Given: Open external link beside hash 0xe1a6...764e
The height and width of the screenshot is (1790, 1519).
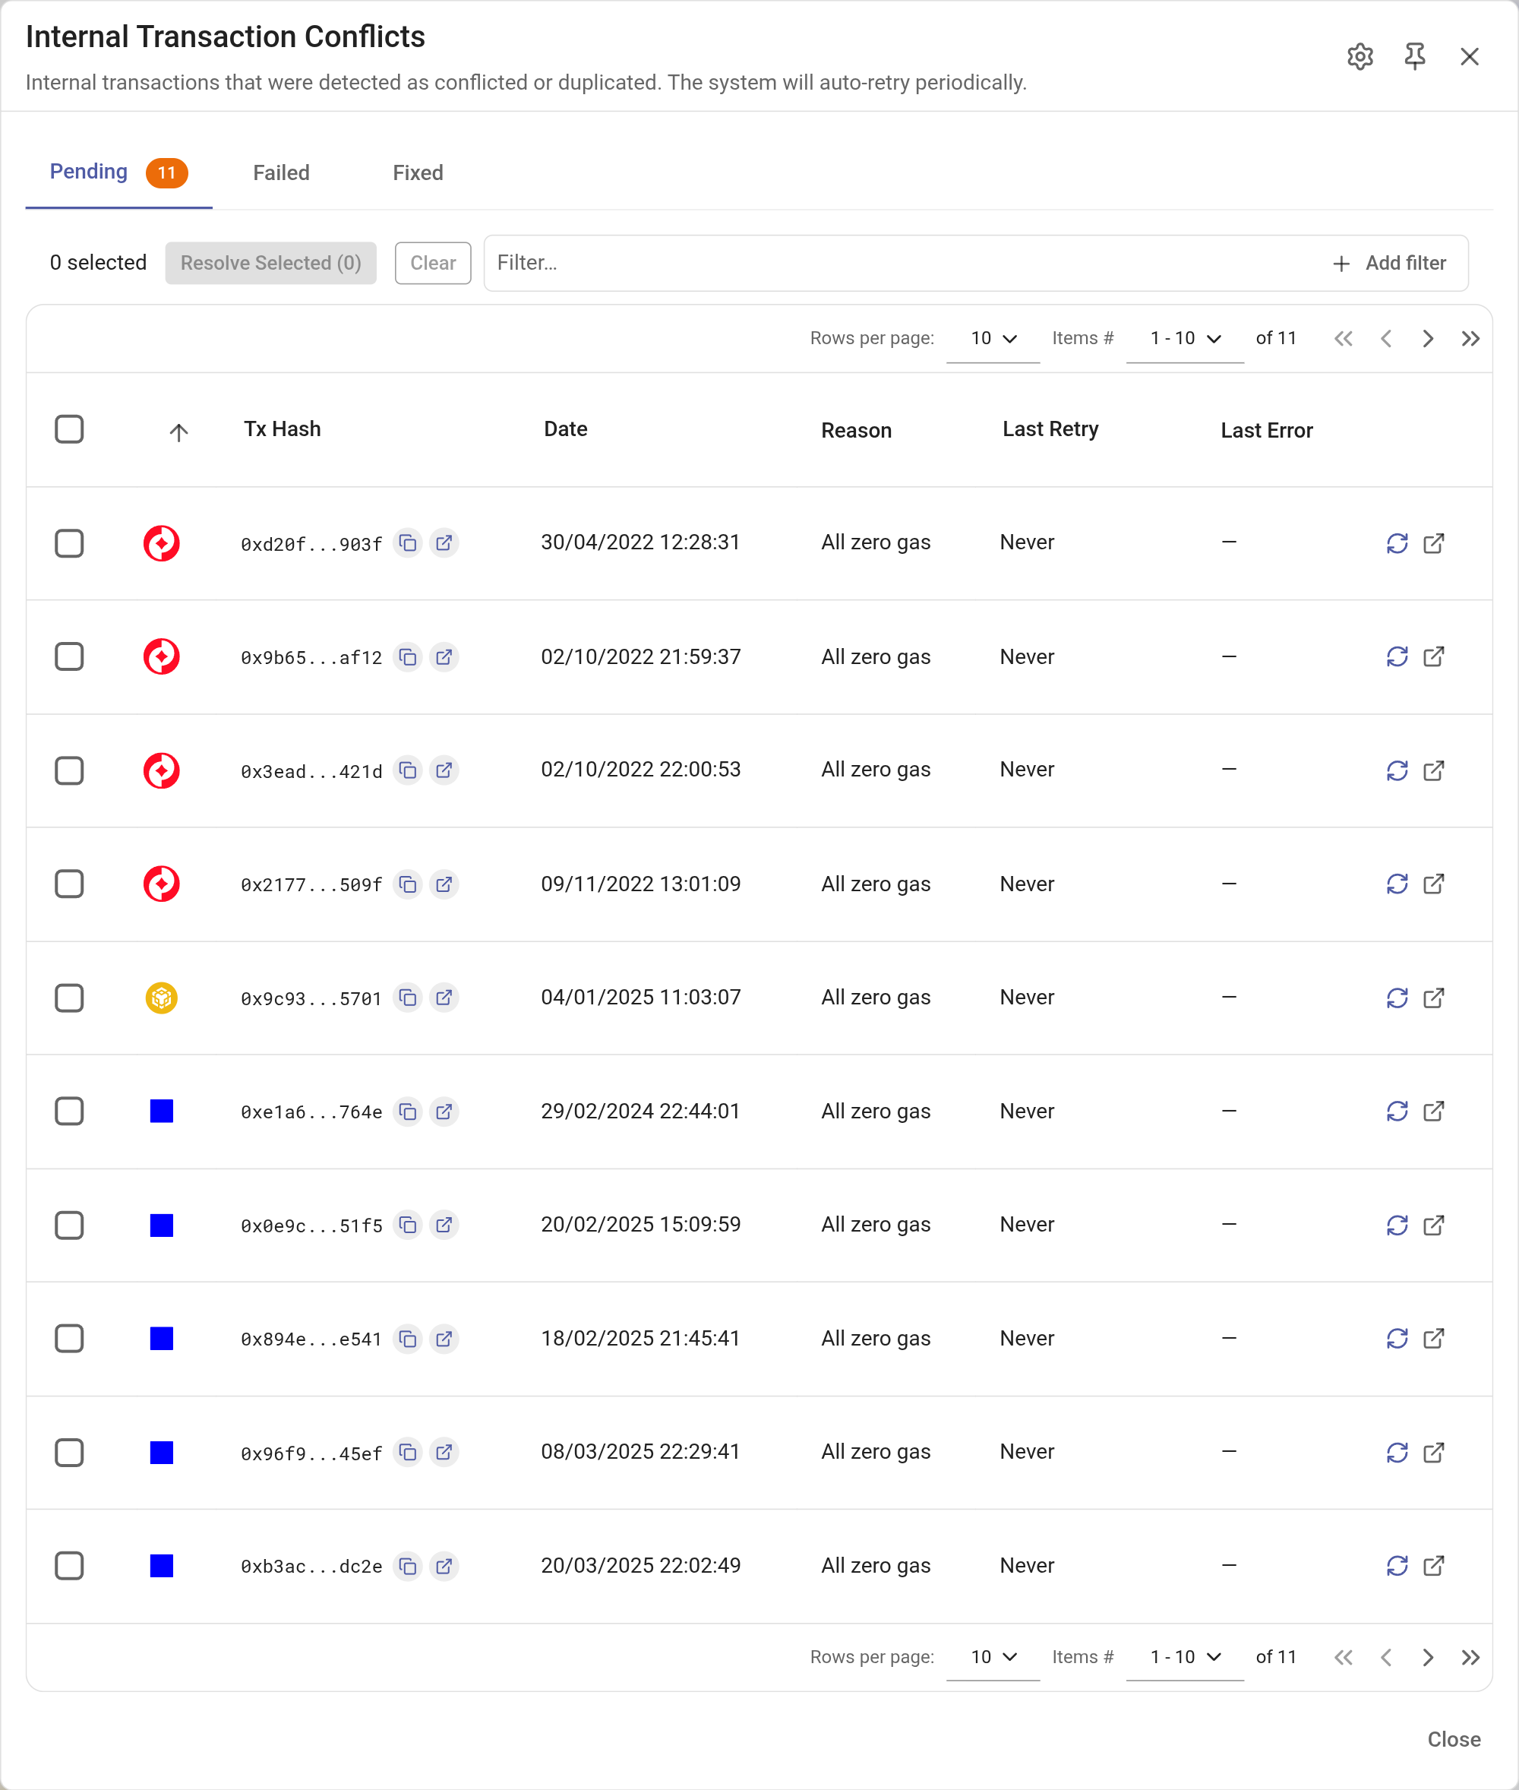Looking at the screenshot, I should [444, 1112].
